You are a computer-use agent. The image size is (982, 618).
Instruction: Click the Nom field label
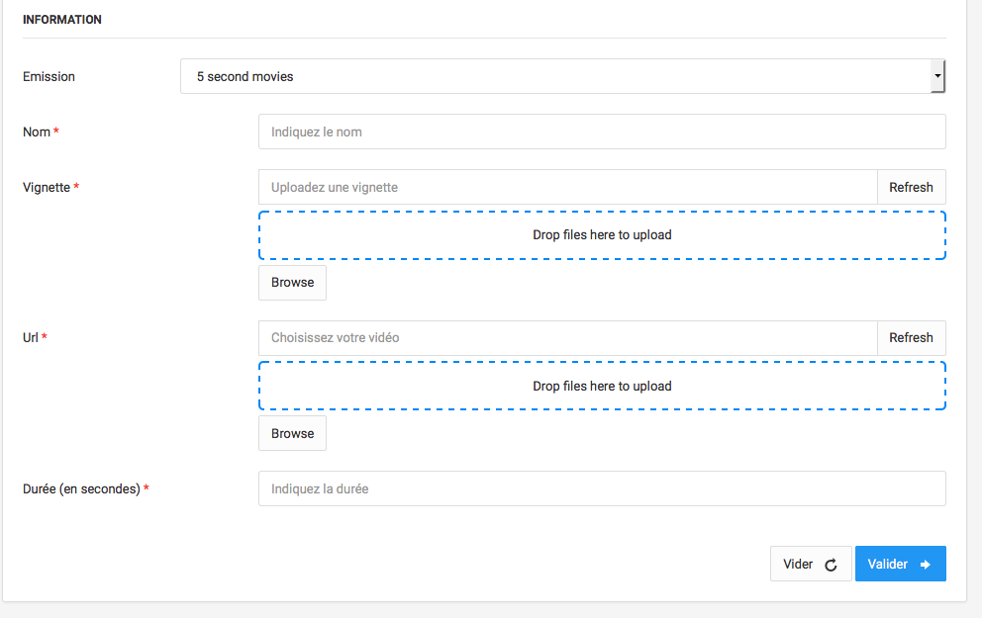click(37, 132)
